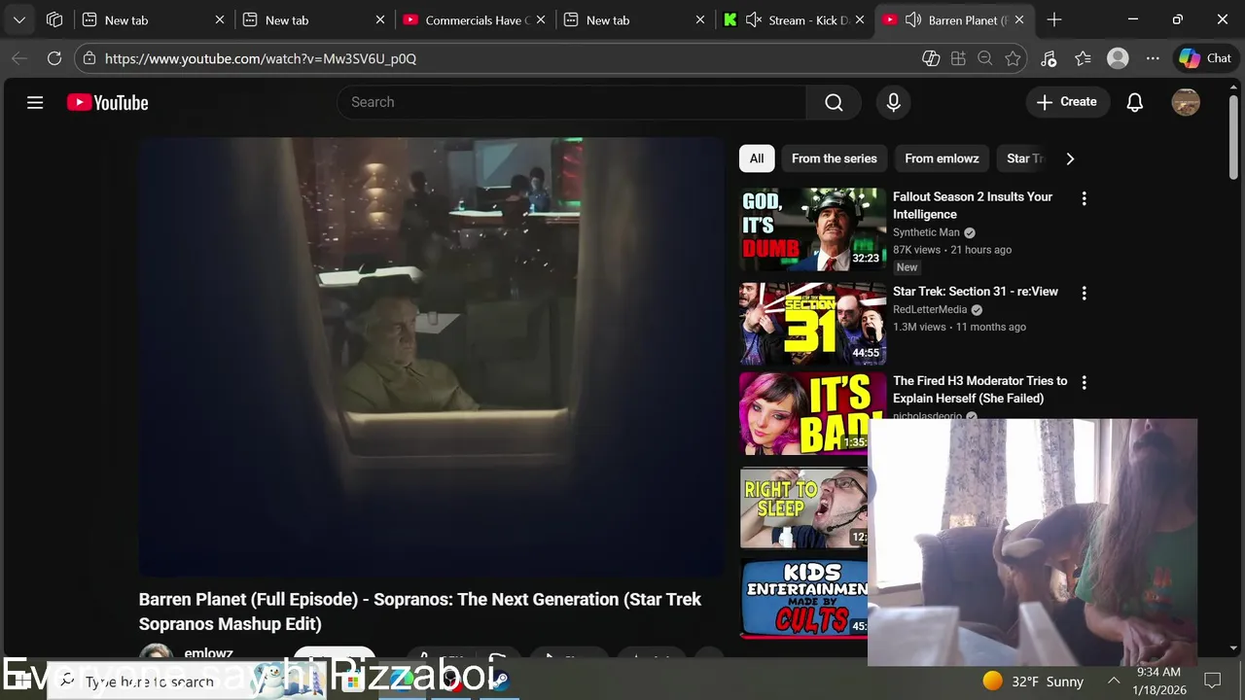Open the Copilot Chat button
Screen dimensions: 1245x700
[1205, 58]
